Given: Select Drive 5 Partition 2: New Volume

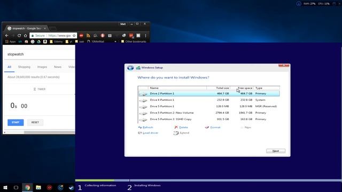Looking at the screenshot, I should pos(209,113).
